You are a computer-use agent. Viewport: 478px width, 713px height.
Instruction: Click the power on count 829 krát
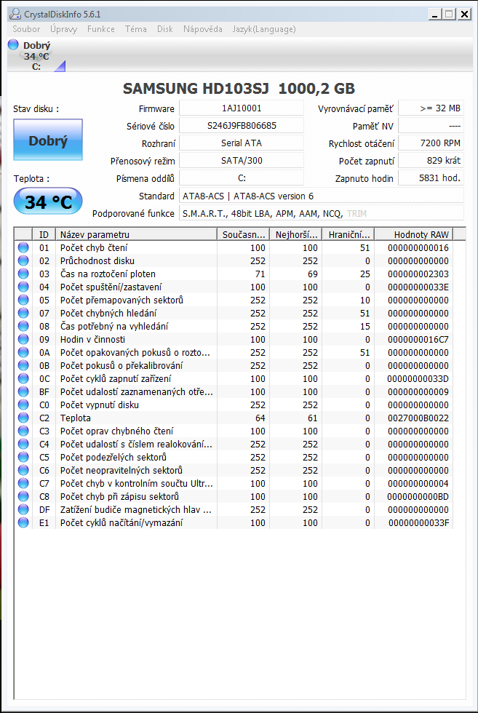[431, 161]
